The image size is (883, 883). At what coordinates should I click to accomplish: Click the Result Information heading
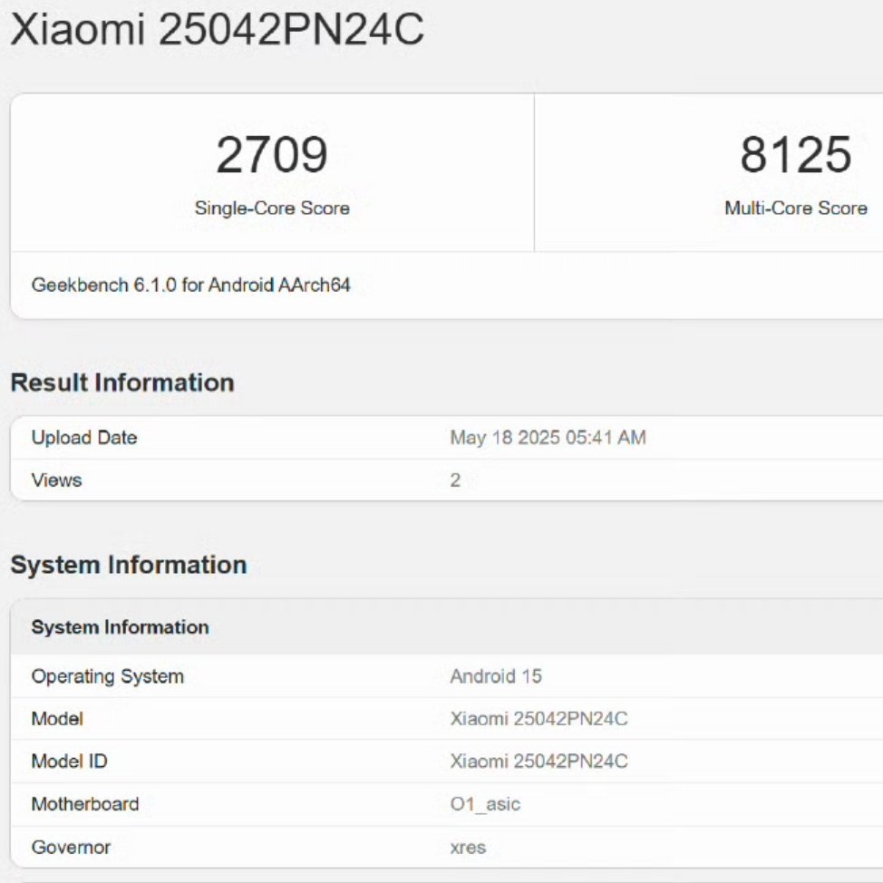coord(122,383)
